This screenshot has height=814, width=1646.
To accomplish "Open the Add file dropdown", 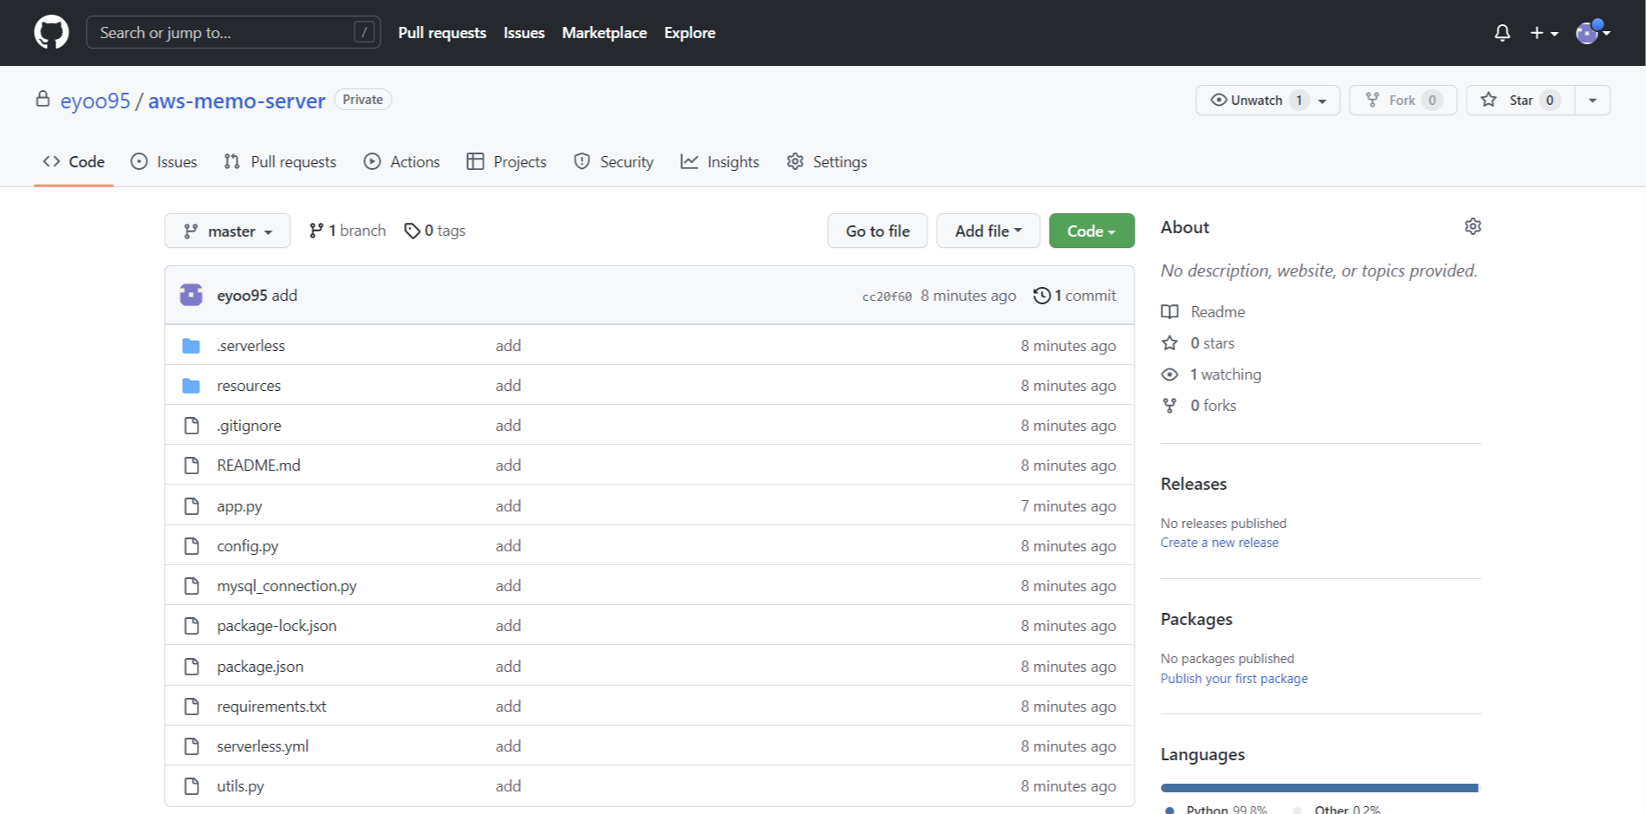I will [988, 231].
